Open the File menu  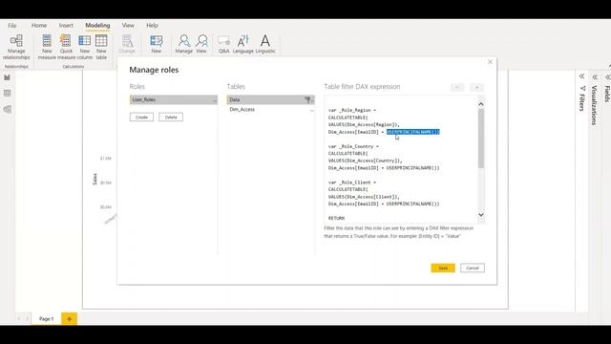point(12,26)
